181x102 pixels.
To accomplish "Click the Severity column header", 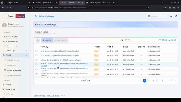I will [x=96, y=47].
